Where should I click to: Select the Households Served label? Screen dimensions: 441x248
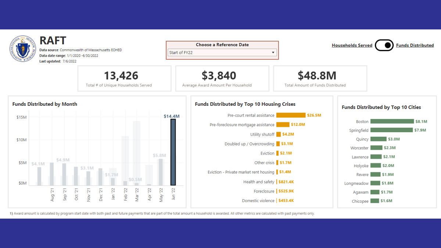352,45
